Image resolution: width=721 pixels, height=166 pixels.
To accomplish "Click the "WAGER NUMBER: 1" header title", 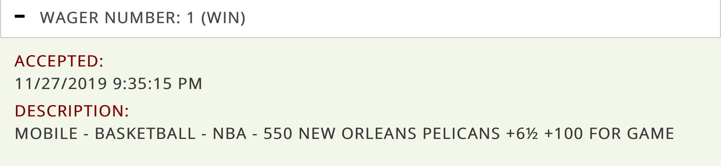I will (117, 18).
